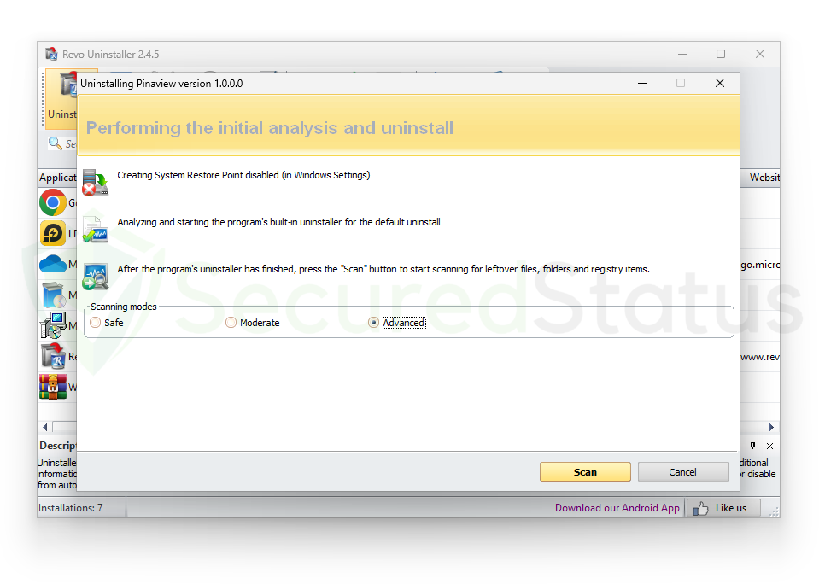The height and width of the screenshot is (584, 825).
Task: Open Download our Android App link
Action: tap(617, 508)
